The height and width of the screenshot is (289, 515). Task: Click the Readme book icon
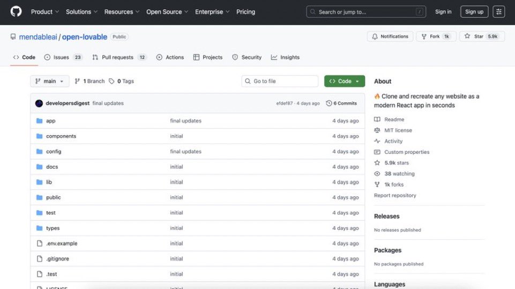click(x=377, y=120)
